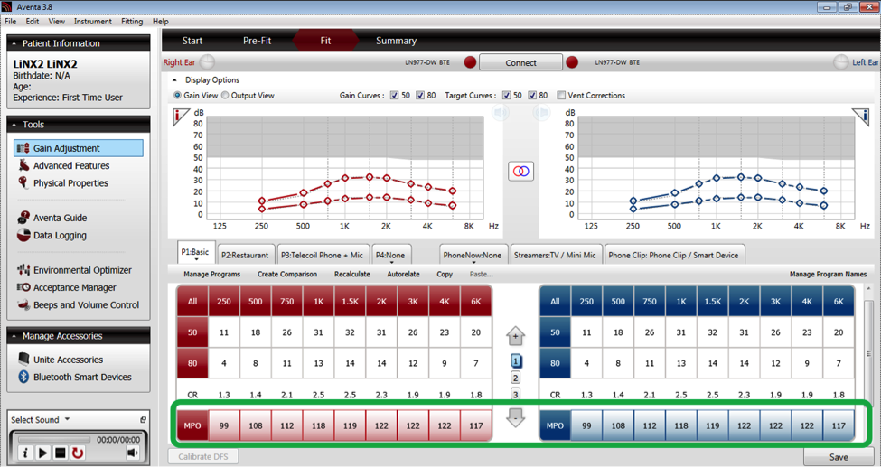The image size is (881, 467).
Task: Open Acceptance Manager icon
Action: [23, 287]
